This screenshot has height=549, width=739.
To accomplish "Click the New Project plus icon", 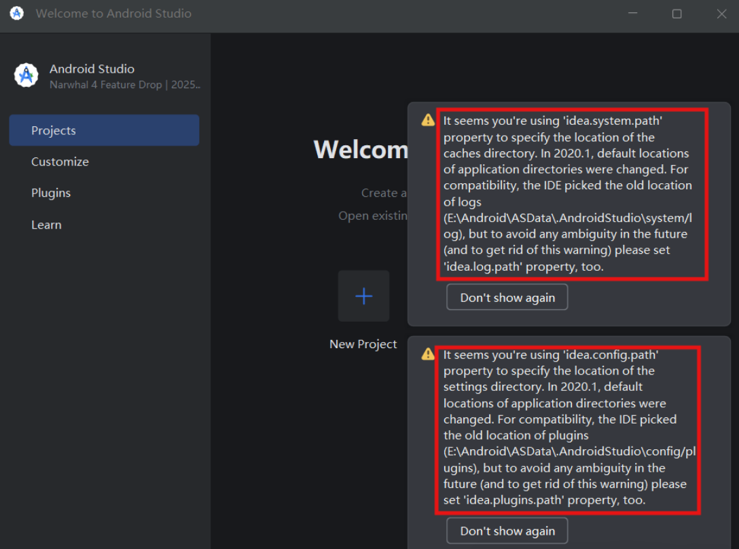I will 363,296.
